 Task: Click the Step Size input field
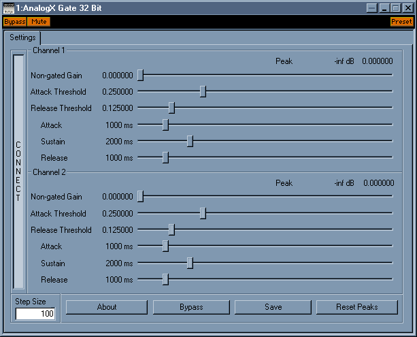pyautogui.click(x=35, y=314)
